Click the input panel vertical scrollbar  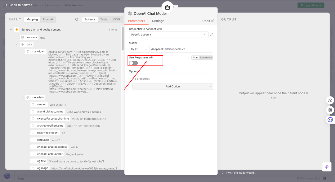(123, 39)
